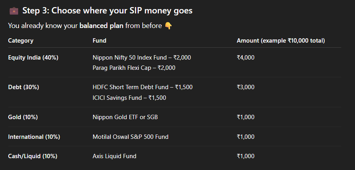The image size is (355, 170).
Task: Click the briefcase emoji in the heading
Action: pyautogui.click(x=13, y=11)
